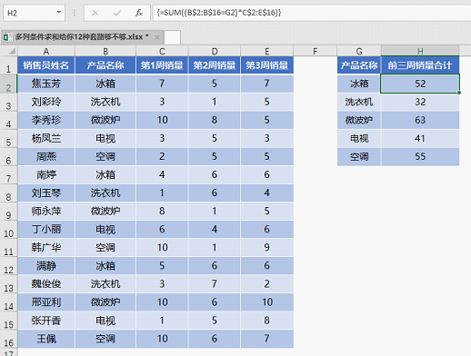Select column C header
Image resolution: width=471 pixels, height=356 pixels.
point(162,51)
